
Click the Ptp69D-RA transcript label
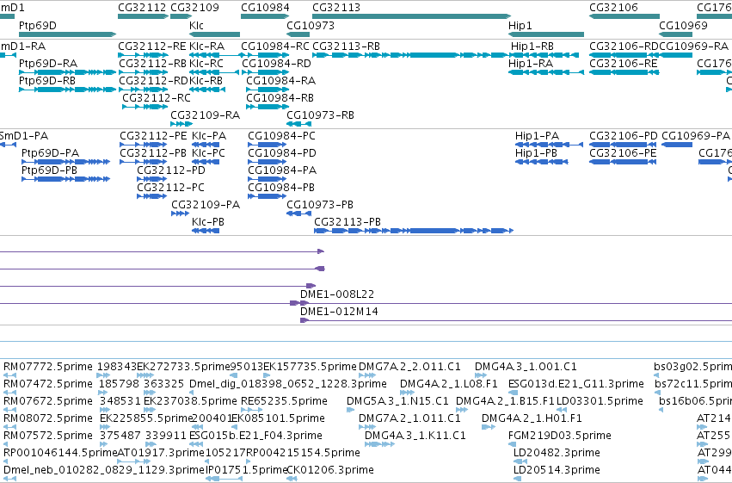[x=48, y=63]
